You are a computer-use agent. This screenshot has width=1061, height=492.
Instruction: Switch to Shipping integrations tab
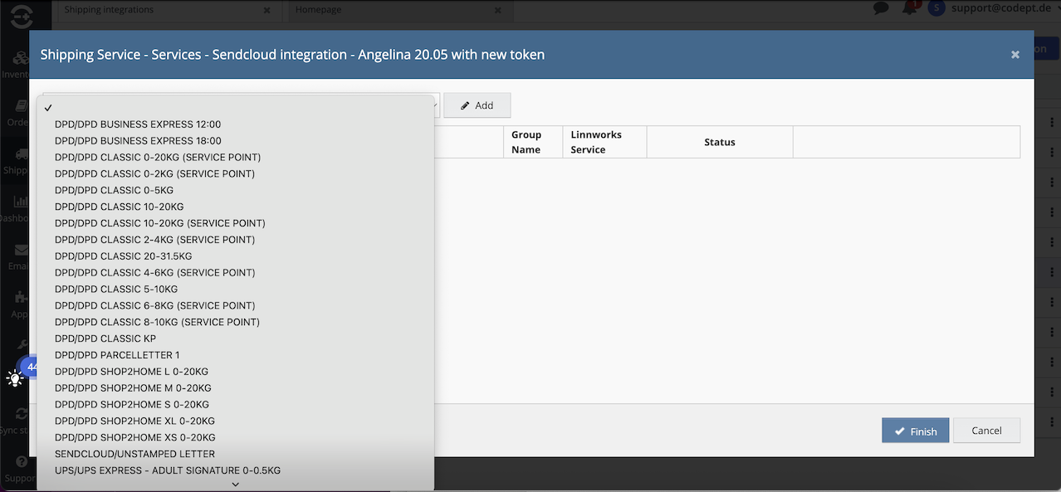click(x=109, y=10)
